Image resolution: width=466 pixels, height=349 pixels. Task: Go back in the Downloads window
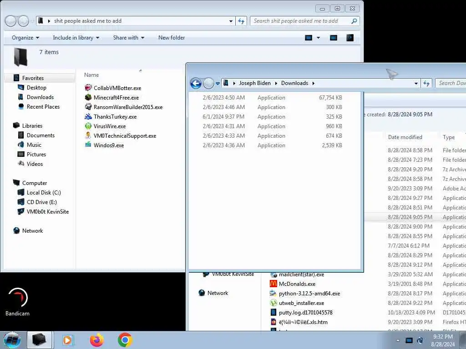(196, 83)
